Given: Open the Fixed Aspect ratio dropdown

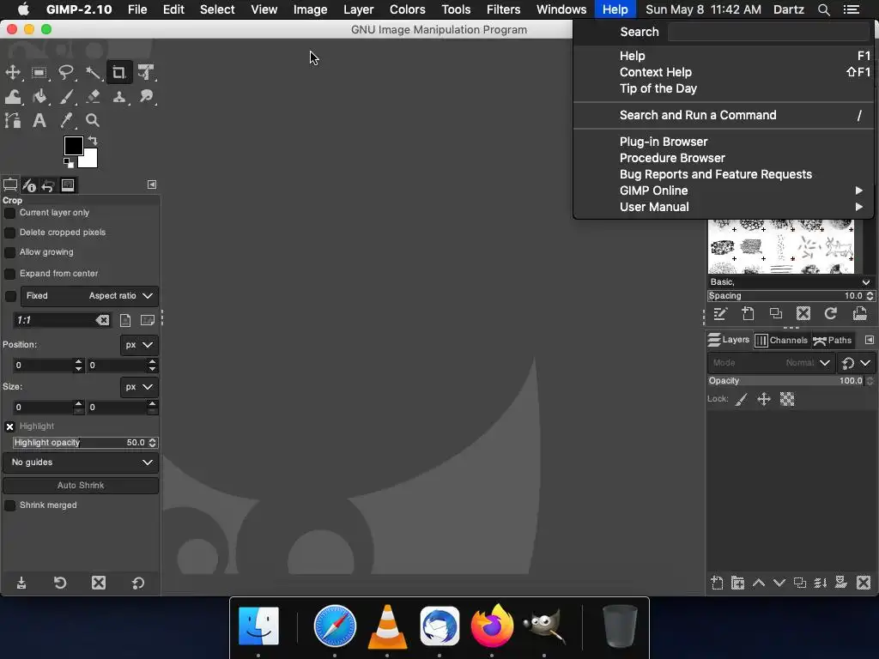Looking at the screenshot, I should click(x=89, y=296).
